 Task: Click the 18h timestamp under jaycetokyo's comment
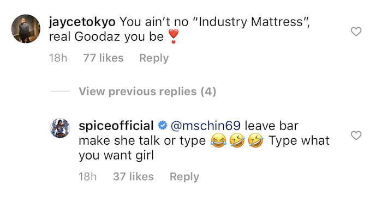[x=58, y=58]
